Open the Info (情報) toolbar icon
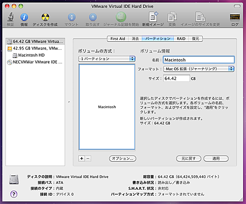 click(x=24, y=17)
